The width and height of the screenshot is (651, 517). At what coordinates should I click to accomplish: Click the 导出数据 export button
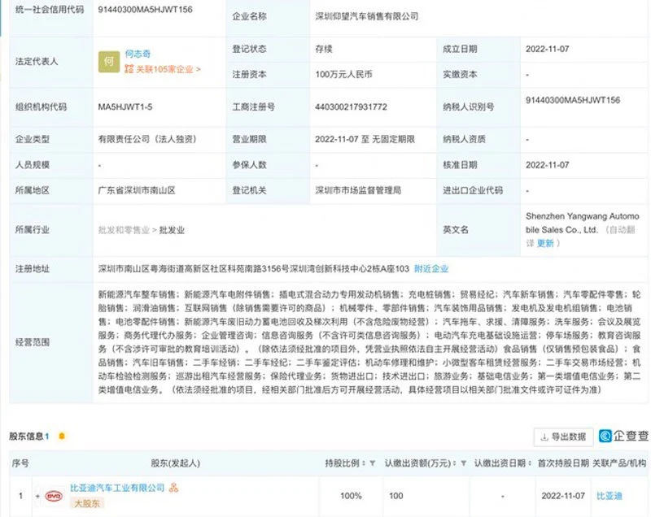(x=563, y=437)
